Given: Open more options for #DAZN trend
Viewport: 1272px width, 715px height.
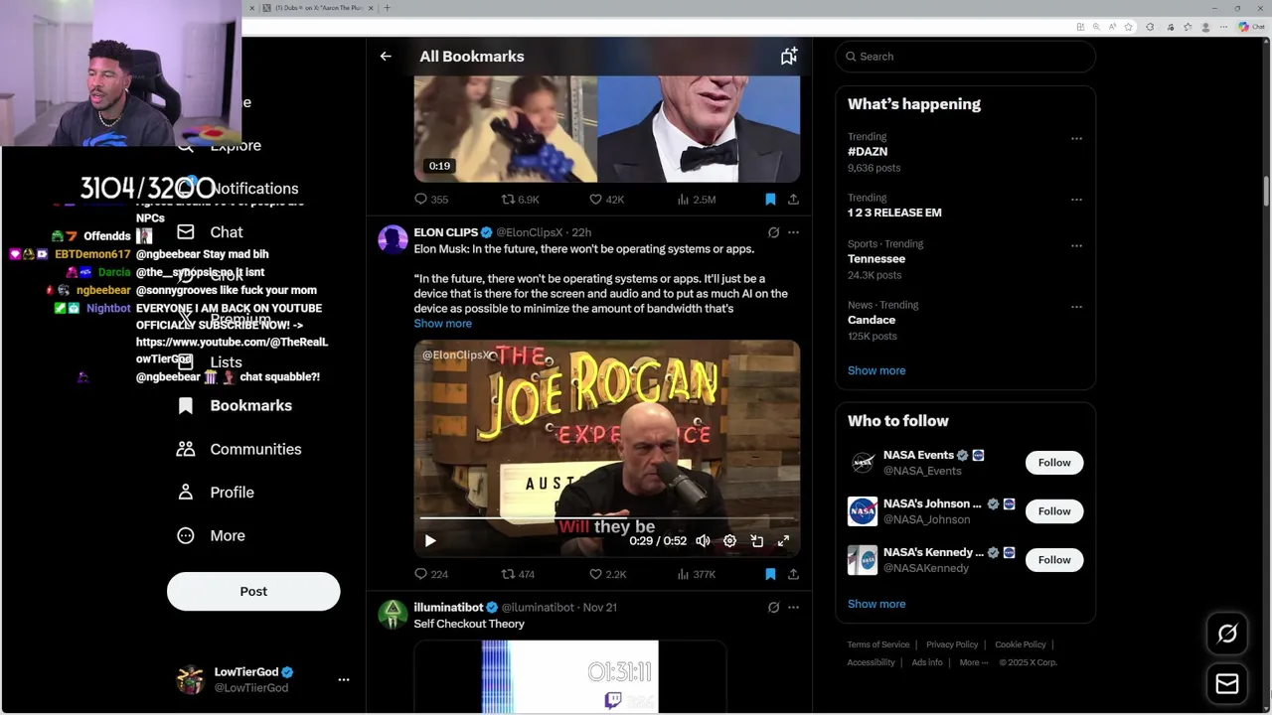Looking at the screenshot, I should click(x=1076, y=139).
